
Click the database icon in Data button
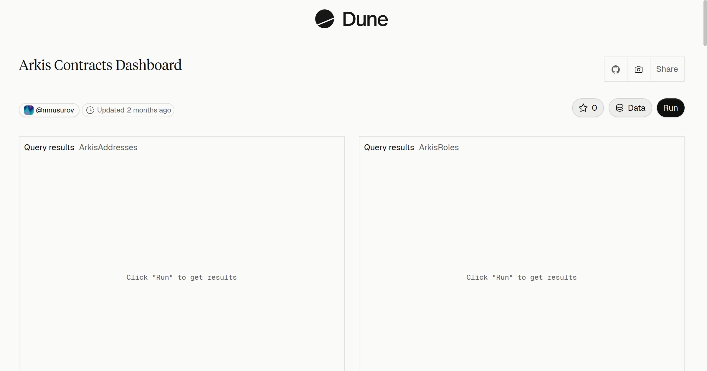click(620, 108)
